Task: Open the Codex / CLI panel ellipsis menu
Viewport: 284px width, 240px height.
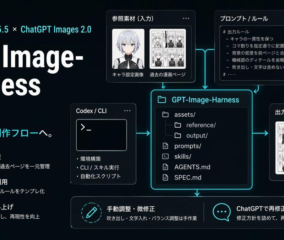Action: 127,111
